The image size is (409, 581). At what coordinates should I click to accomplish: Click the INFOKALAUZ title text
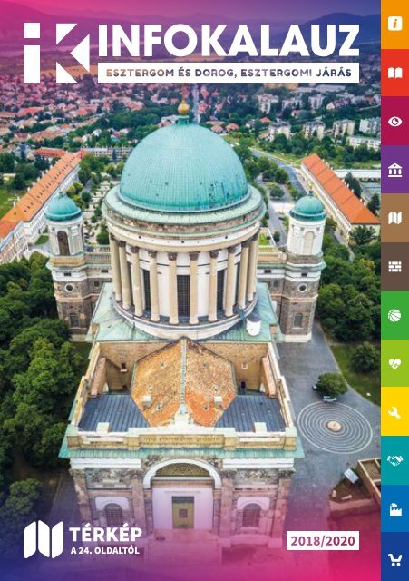(229, 41)
